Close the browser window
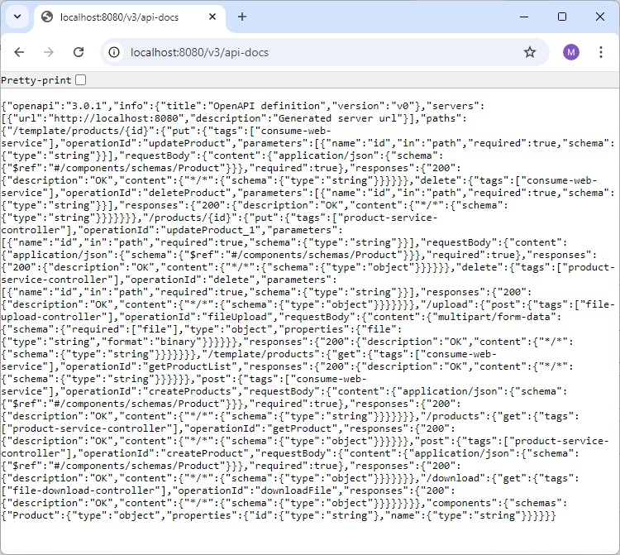The height and width of the screenshot is (555, 620). click(600, 17)
